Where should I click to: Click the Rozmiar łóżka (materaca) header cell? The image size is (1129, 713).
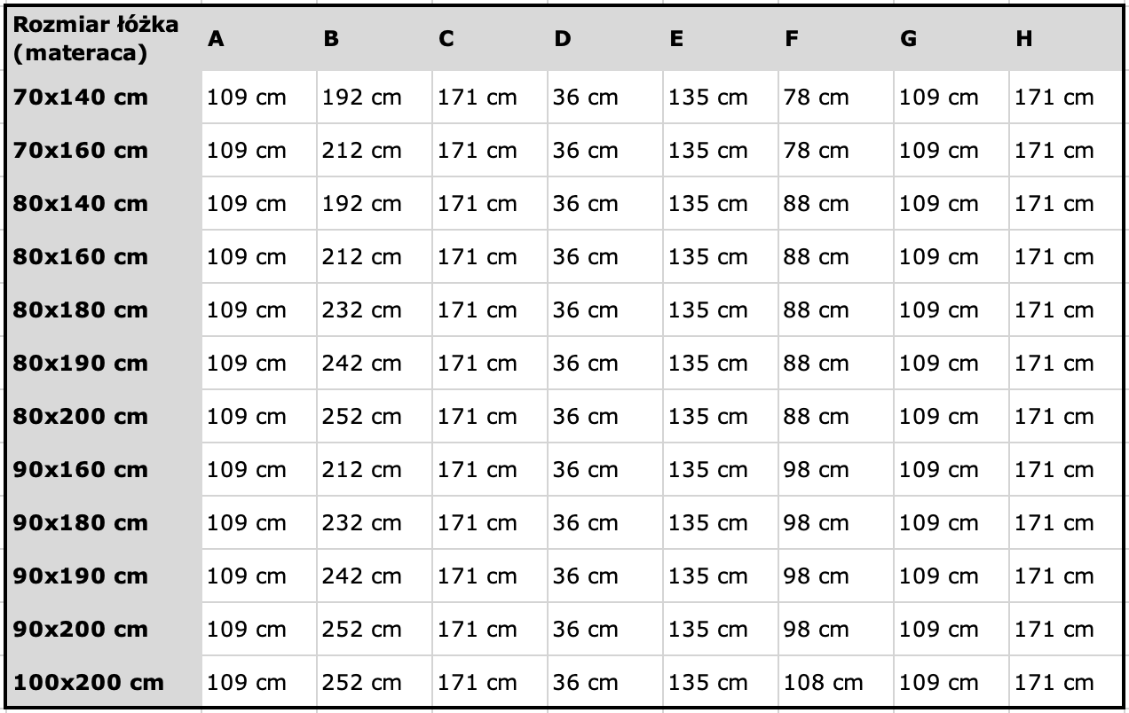click(103, 39)
